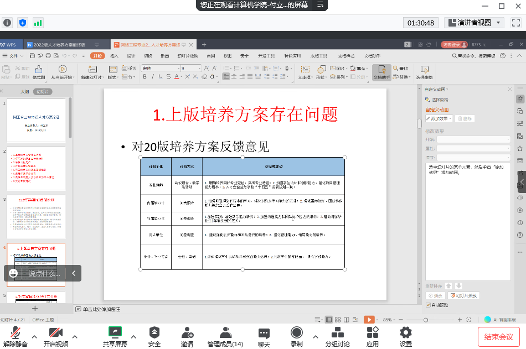Image resolution: width=526 pixels, height=349 pixels.
Task: Open 管理成员(14) members panel
Action: tap(225, 332)
